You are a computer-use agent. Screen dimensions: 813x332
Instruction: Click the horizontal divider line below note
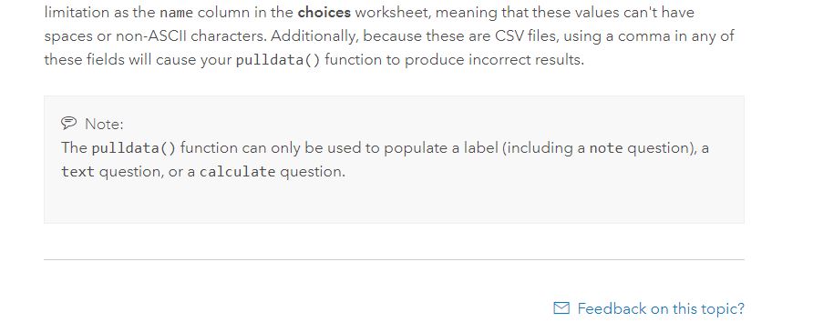click(x=394, y=259)
